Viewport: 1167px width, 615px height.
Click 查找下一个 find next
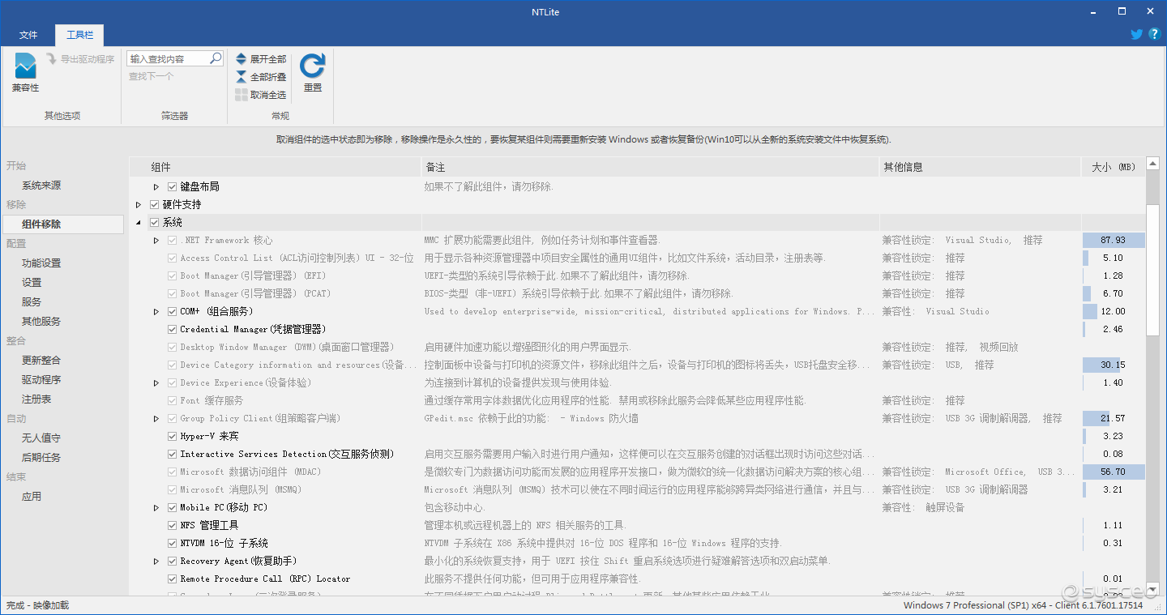[151, 76]
